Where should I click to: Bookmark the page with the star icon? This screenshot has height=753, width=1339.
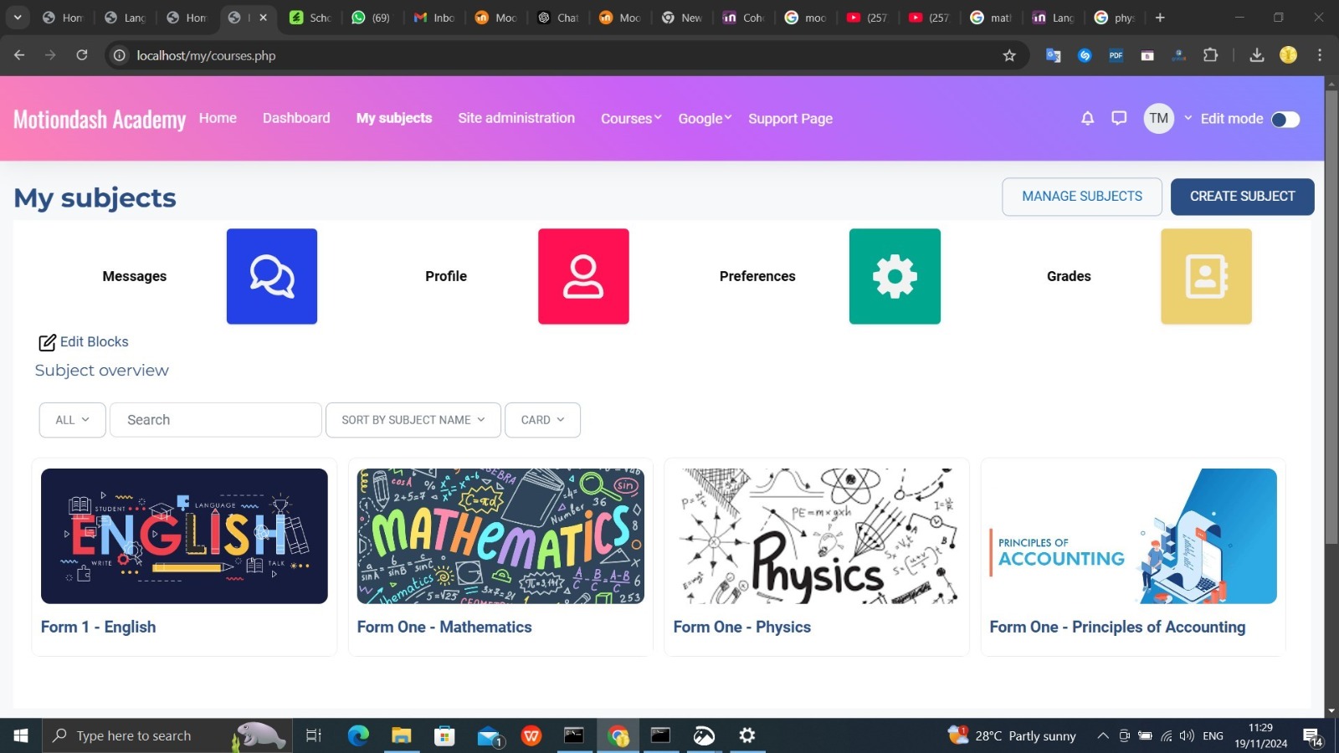[1008, 55]
